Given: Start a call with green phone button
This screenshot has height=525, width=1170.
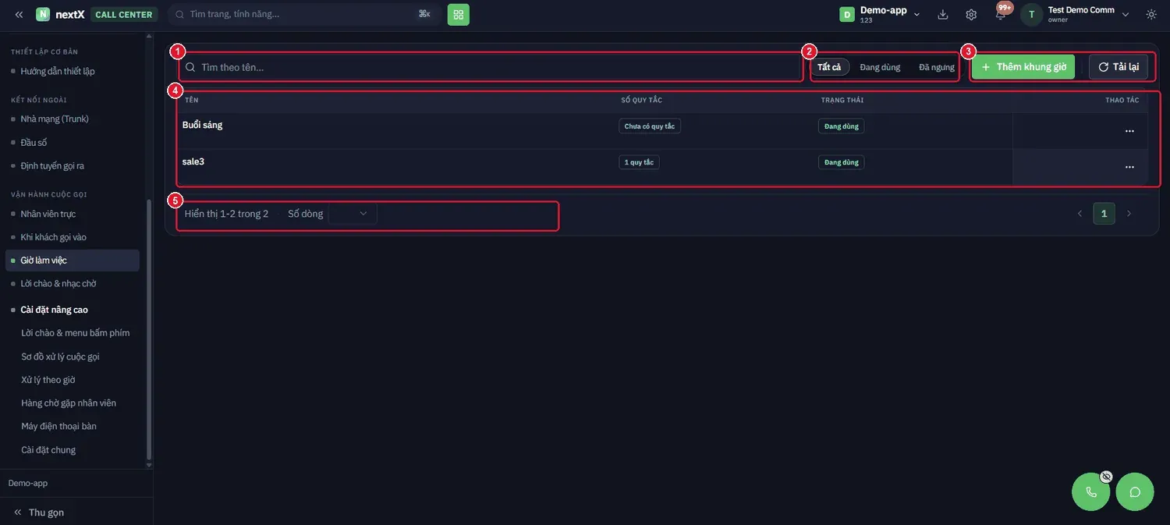Looking at the screenshot, I should tap(1091, 492).
